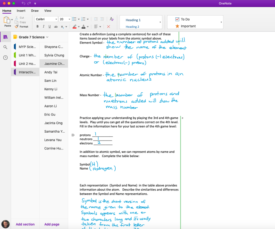
Task: Click the notebooks library icon
Action: (5, 37)
